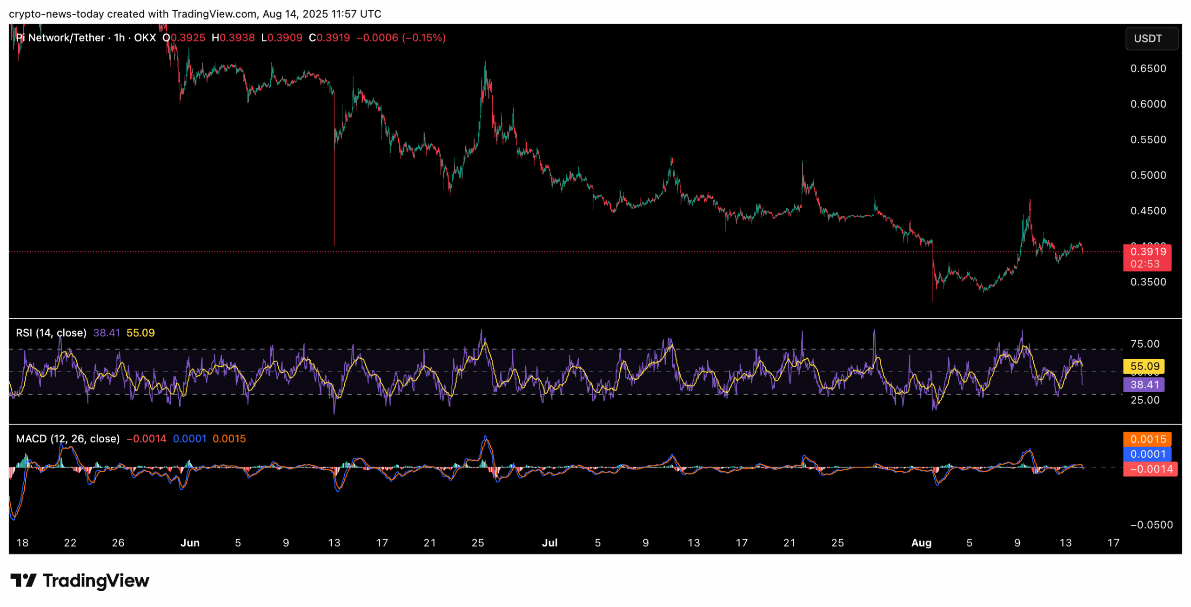Click the Aug label on time axis
Viewport: 1191px width, 607px height.
921,543
